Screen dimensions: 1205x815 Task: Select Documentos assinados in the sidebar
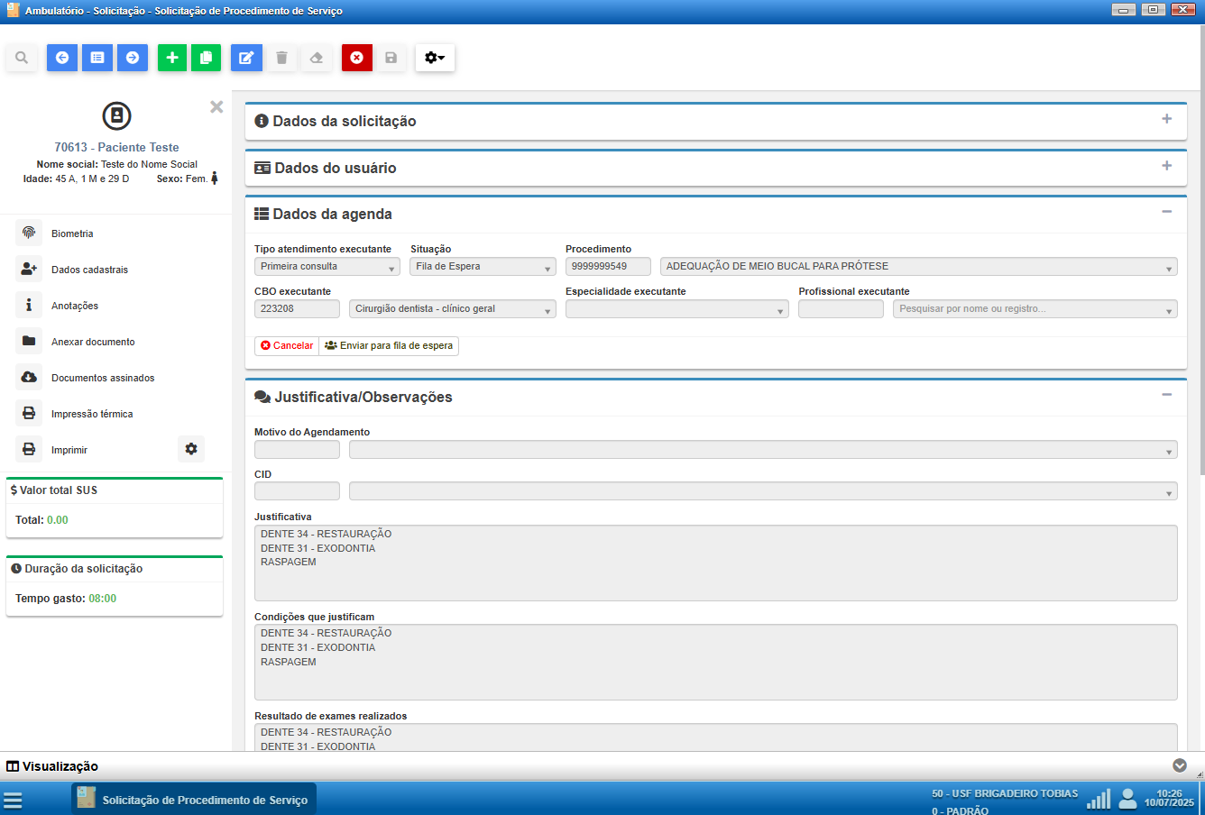click(103, 378)
